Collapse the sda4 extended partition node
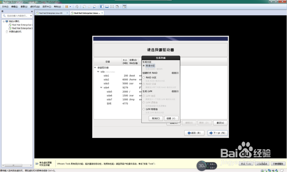Image resolution: width=287 pixels, height=172 pixels. point(101,88)
